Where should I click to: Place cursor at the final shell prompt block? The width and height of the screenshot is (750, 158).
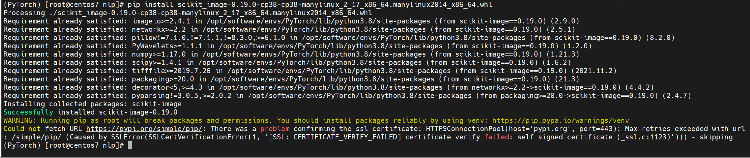coord(130,145)
